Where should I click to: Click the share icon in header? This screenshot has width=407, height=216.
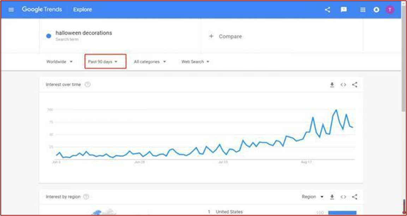point(328,10)
